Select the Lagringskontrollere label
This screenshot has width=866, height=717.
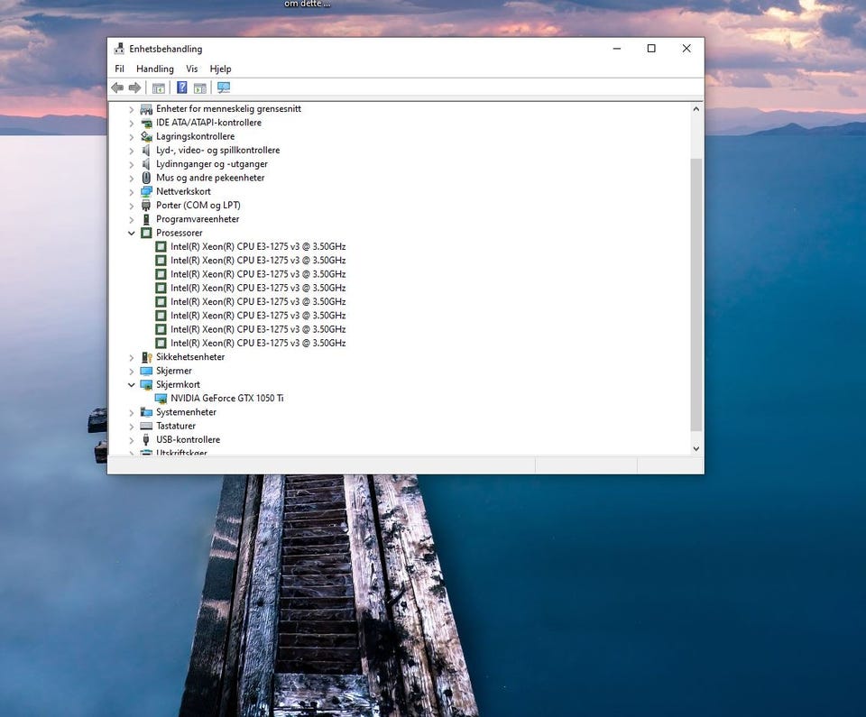click(195, 136)
